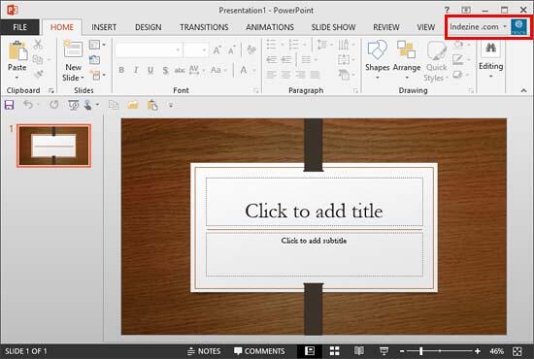Open Character Spacing AV dropdown

[196, 70]
